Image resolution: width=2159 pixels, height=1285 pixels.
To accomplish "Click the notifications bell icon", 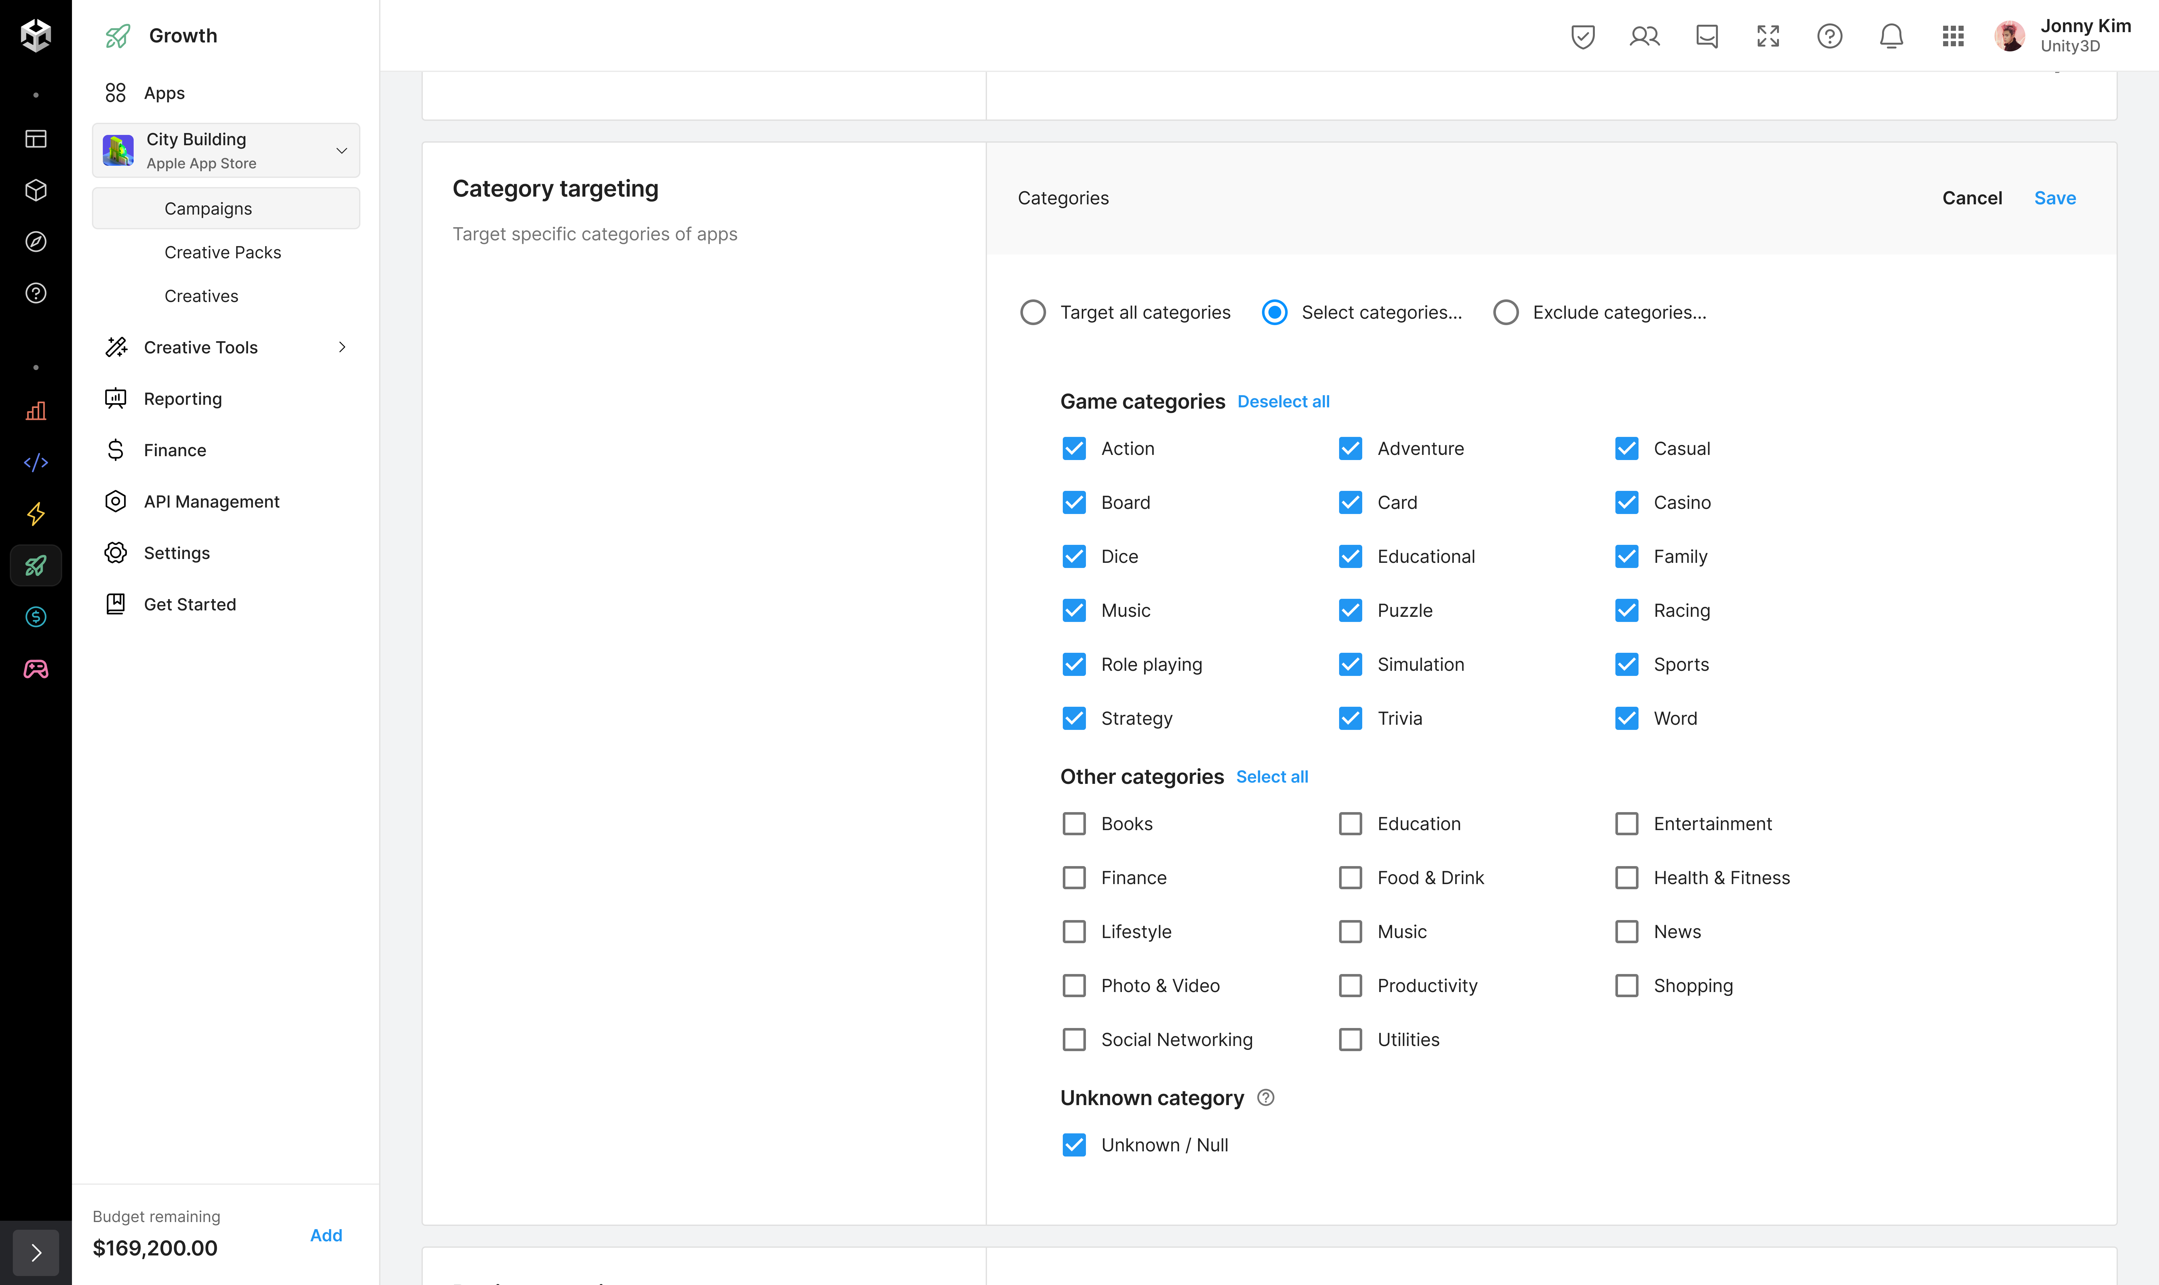I will tap(1891, 36).
